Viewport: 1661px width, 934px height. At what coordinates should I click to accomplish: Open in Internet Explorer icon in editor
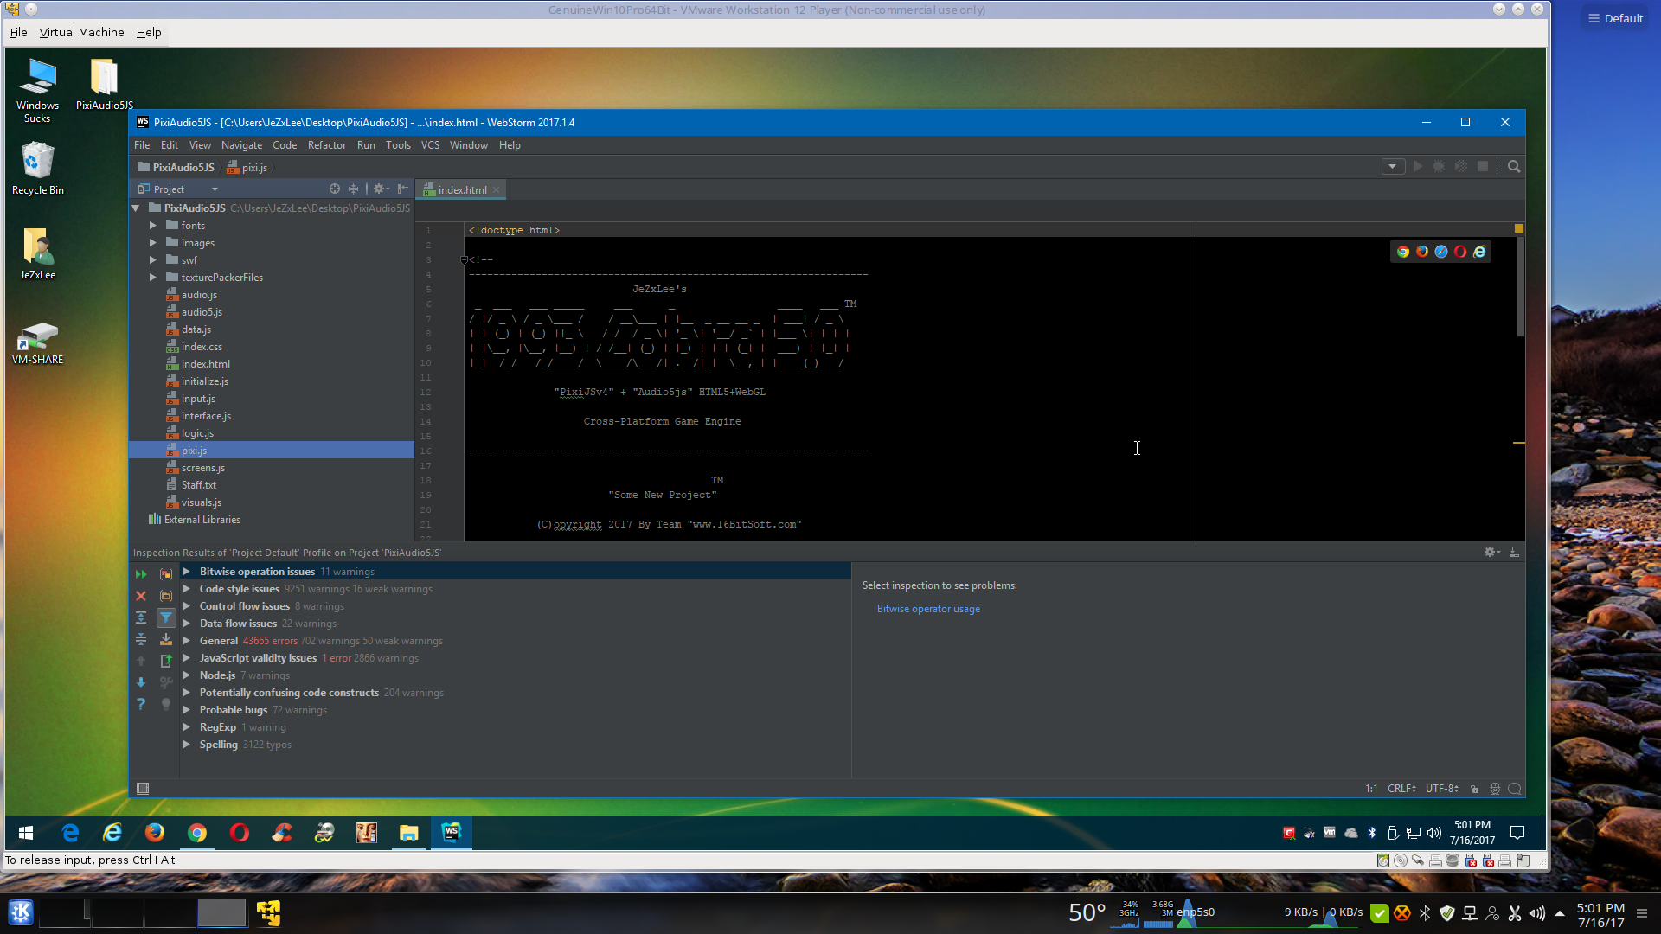[1479, 252]
